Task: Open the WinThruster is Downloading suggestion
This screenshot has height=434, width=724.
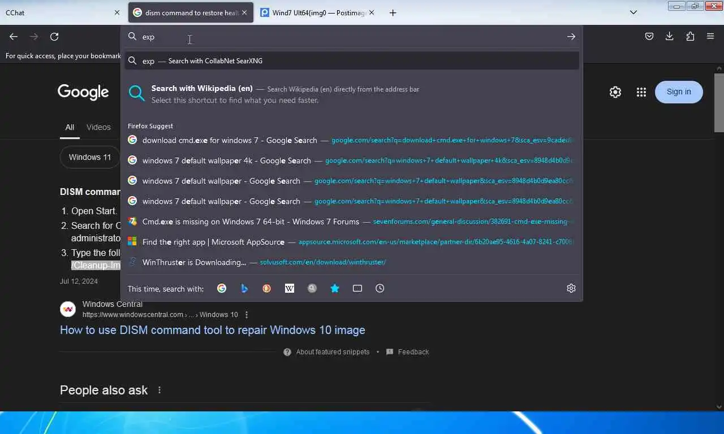Action: 352,262
